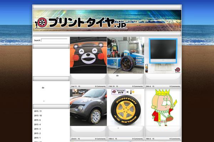Viewport: 214px width, 142px height.
Task: Open the Bridgestone yellow wheel post thumbnail
Action: [x=126, y=108]
